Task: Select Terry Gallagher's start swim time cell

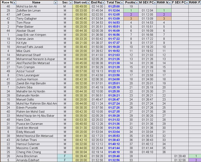Action: click(81, 19)
